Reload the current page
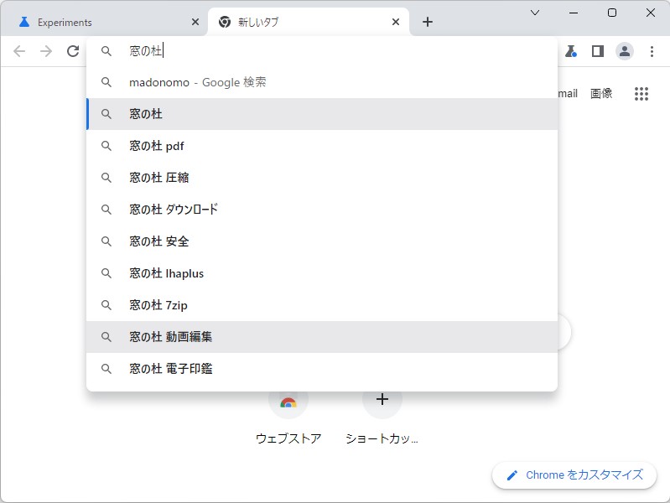 73,51
